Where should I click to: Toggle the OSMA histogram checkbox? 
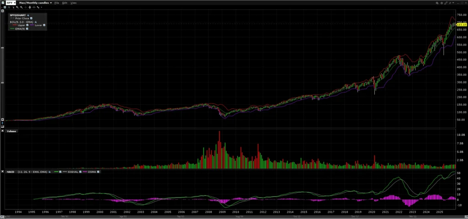click(x=98, y=172)
